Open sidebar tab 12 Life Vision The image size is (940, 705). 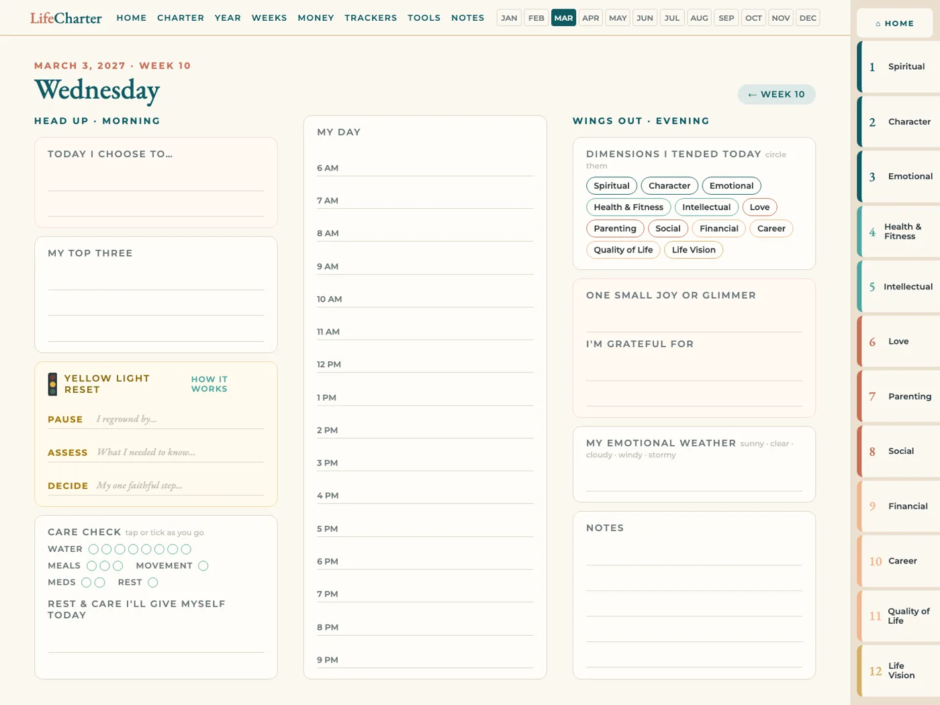[x=898, y=671]
